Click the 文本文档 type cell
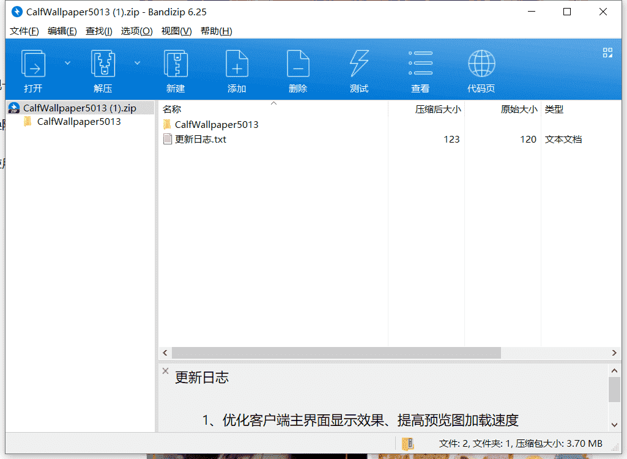 [x=563, y=140]
